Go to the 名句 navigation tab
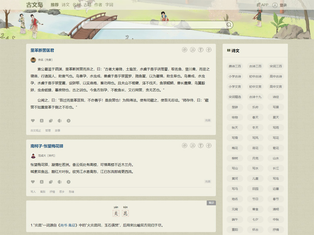 [76, 5]
